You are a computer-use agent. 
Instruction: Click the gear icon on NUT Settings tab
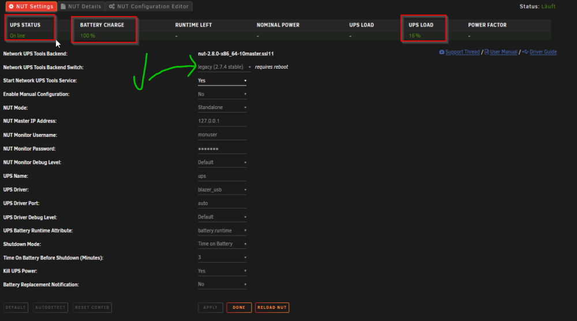tap(11, 6)
